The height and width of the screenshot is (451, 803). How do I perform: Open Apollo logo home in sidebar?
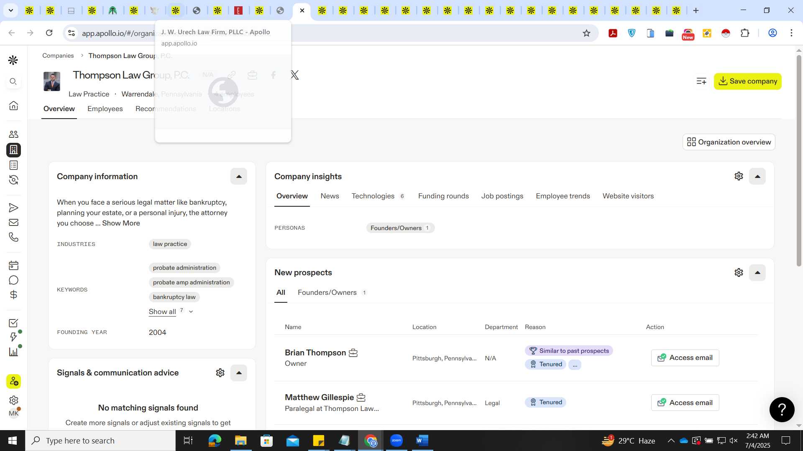[x=13, y=61]
